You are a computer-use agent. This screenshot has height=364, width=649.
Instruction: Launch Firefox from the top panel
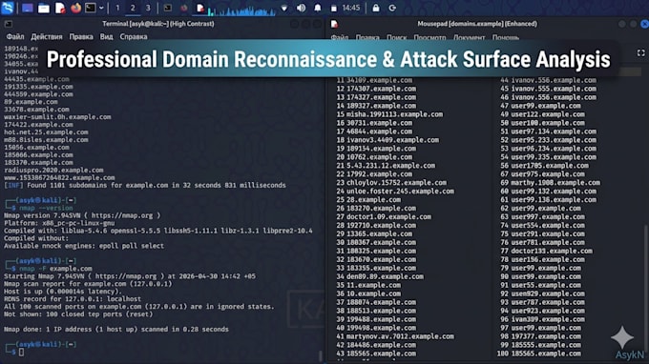click(75, 8)
